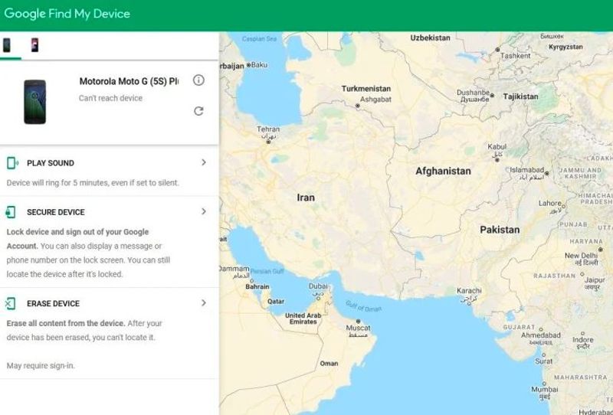Viewport: 613px width, 415px height.
Task: Click the Dubai city label on map
Action: (318, 286)
